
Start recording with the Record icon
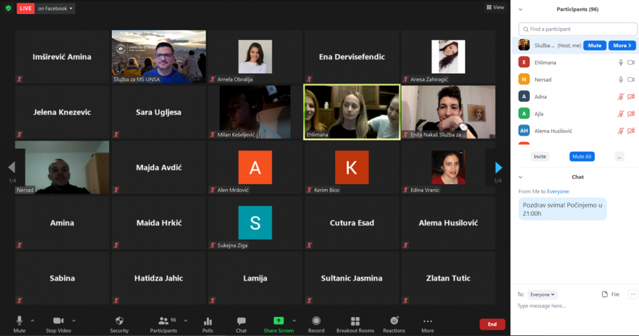point(316,321)
